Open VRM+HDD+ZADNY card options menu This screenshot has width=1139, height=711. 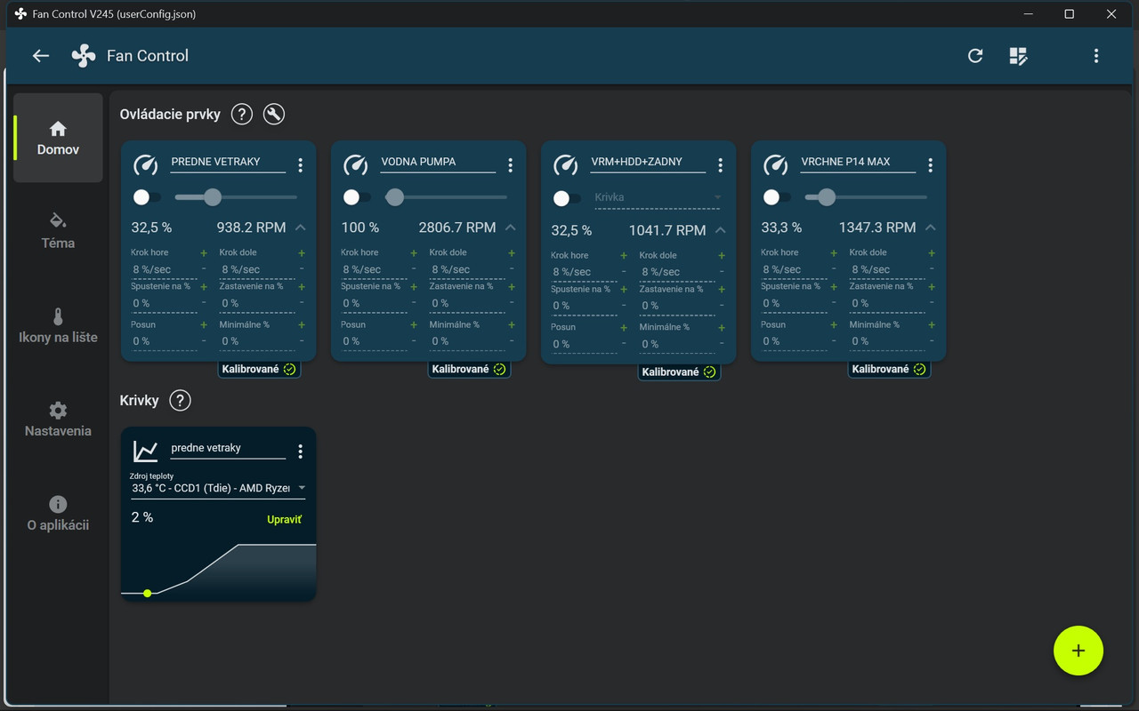pos(721,165)
